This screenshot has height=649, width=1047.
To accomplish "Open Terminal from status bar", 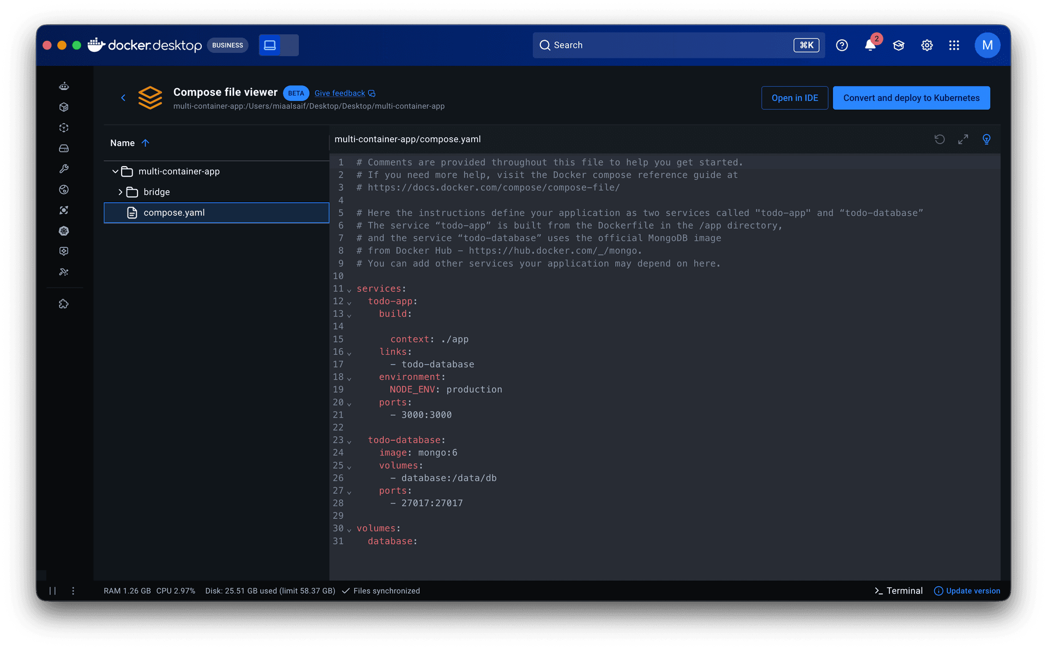I will (899, 591).
